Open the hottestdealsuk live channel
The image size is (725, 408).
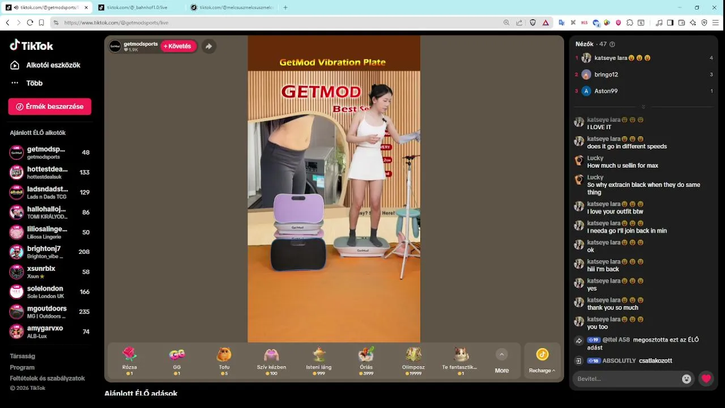[x=50, y=172]
